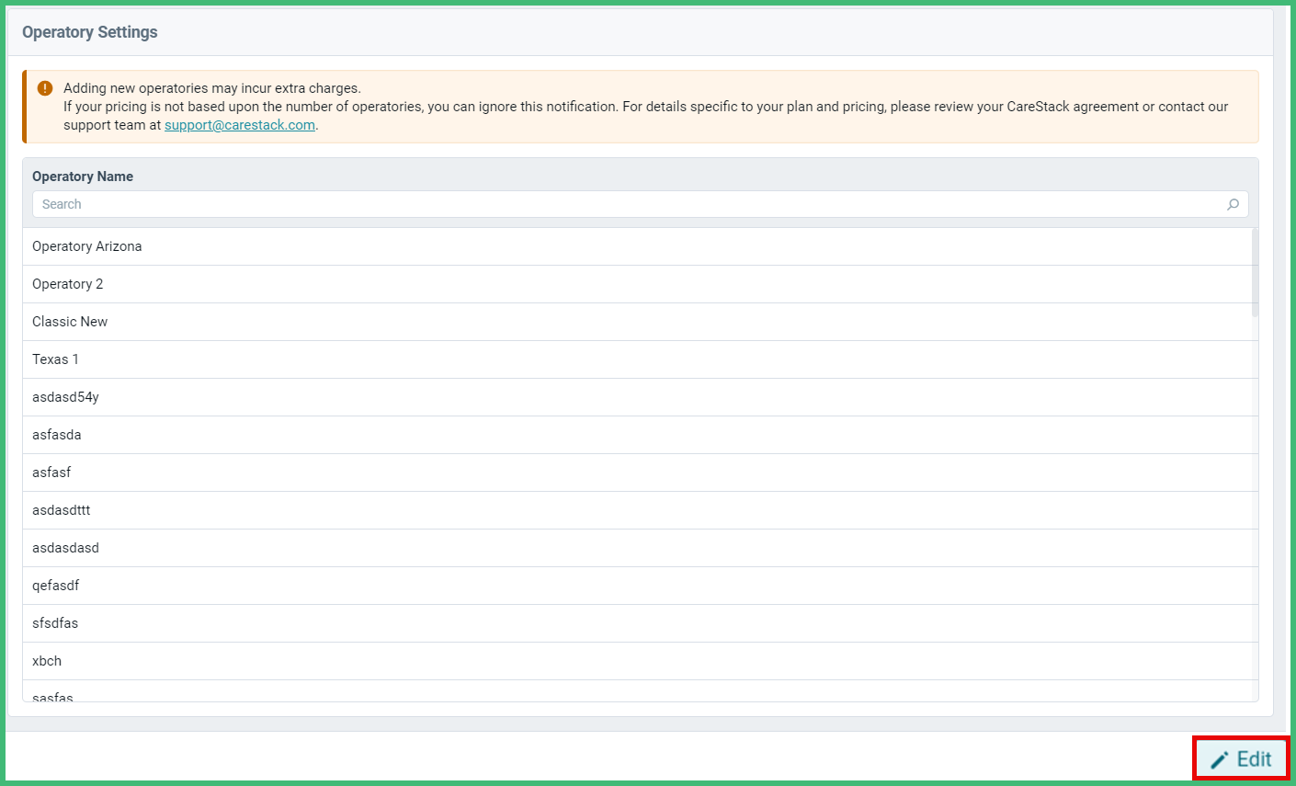Click the search magnifier icon
This screenshot has width=1296, height=786.
1233,204
